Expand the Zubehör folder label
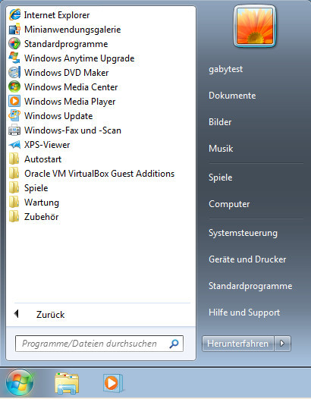311x399 pixels. coord(42,217)
